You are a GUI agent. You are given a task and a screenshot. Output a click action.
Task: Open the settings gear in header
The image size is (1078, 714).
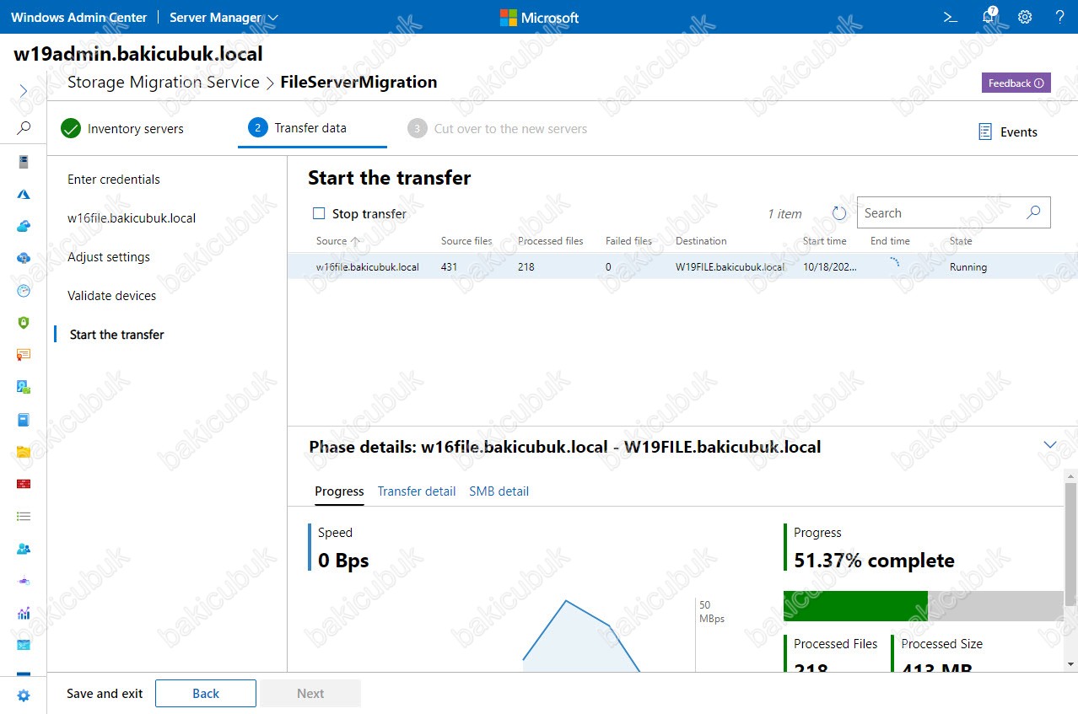coord(1025,17)
